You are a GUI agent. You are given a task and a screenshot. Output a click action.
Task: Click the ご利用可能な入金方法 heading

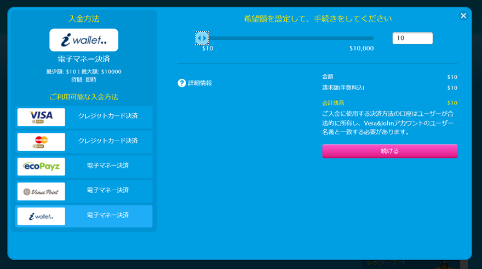coord(84,97)
